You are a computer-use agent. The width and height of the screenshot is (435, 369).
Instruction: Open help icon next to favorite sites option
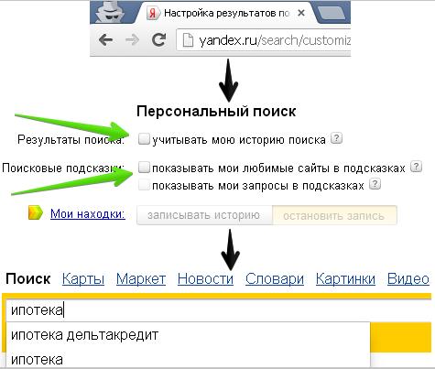(417, 167)
